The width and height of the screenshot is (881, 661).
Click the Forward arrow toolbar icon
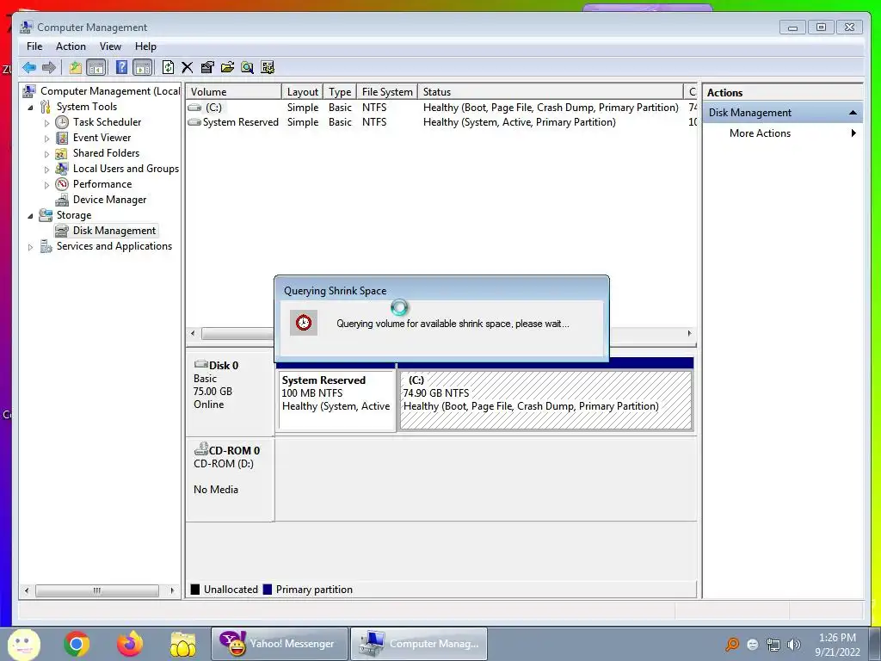click(49, 68)
